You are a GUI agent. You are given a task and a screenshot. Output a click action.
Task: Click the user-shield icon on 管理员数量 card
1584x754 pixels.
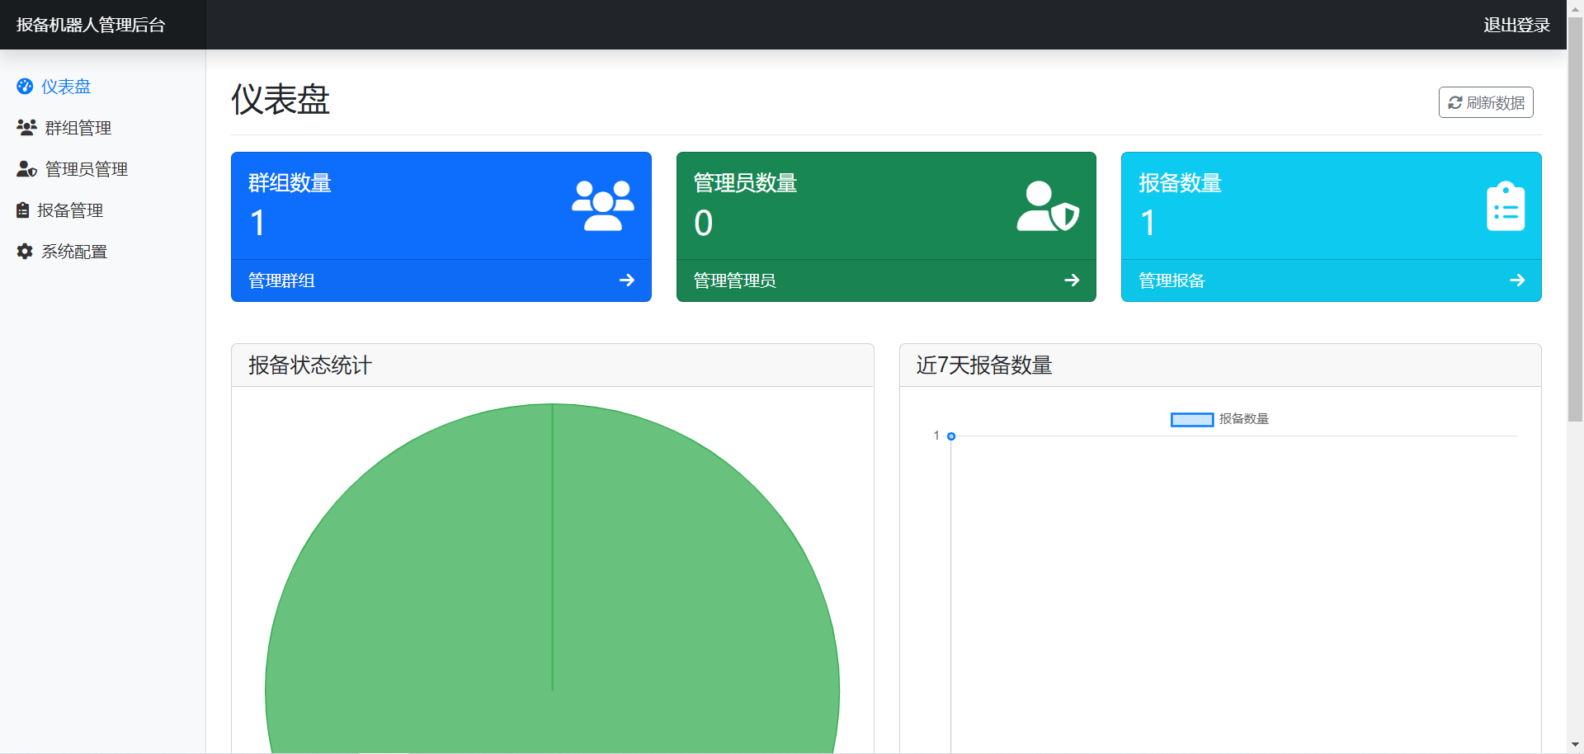(x=1048, y=206)
